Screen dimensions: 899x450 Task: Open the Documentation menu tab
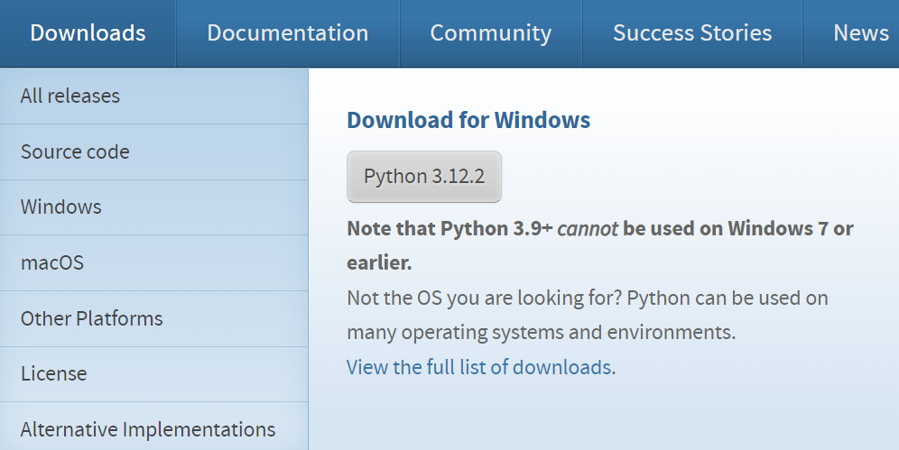coord(288,33)
